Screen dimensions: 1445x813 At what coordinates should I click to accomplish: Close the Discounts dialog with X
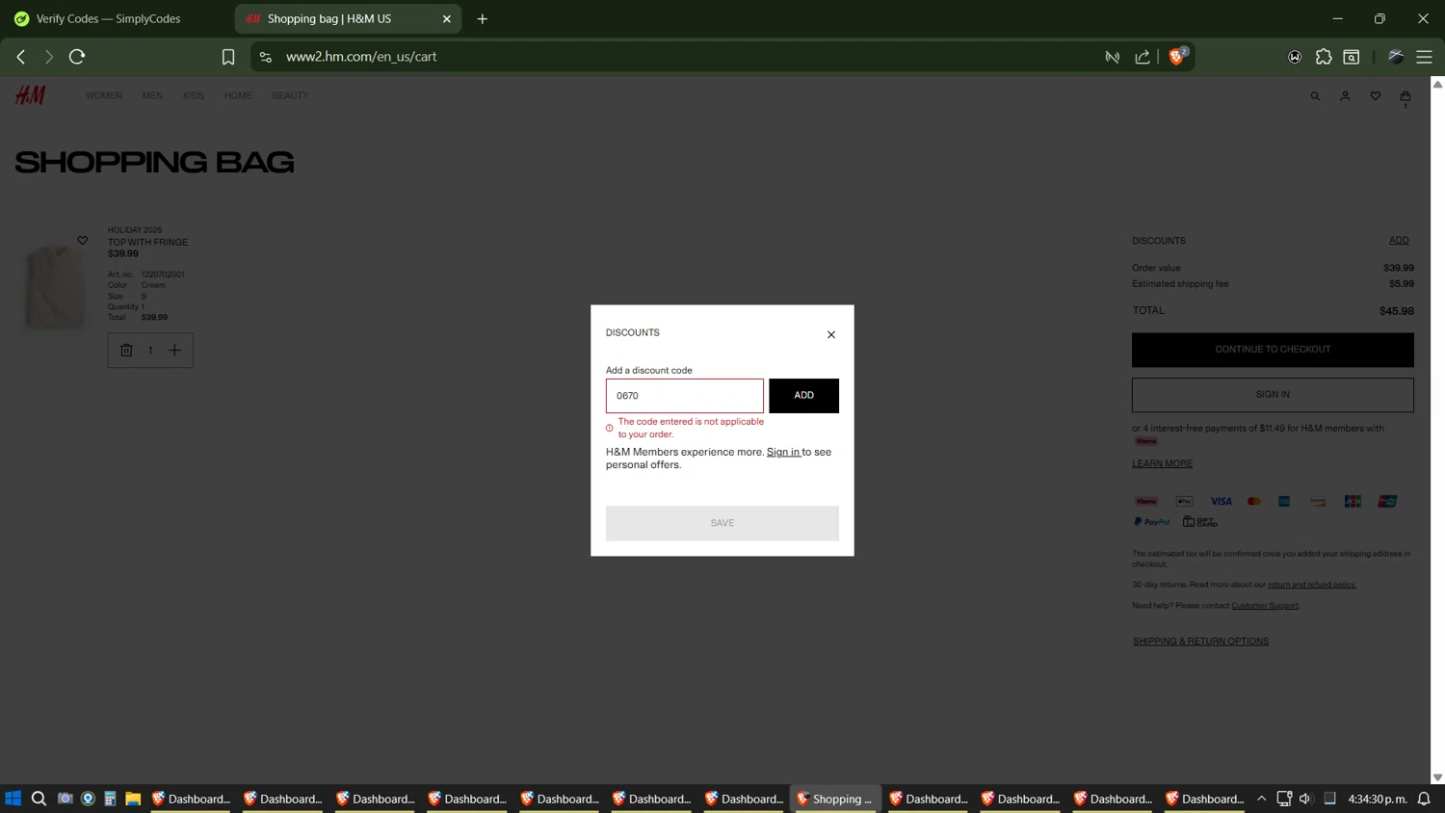click(831, 335)
